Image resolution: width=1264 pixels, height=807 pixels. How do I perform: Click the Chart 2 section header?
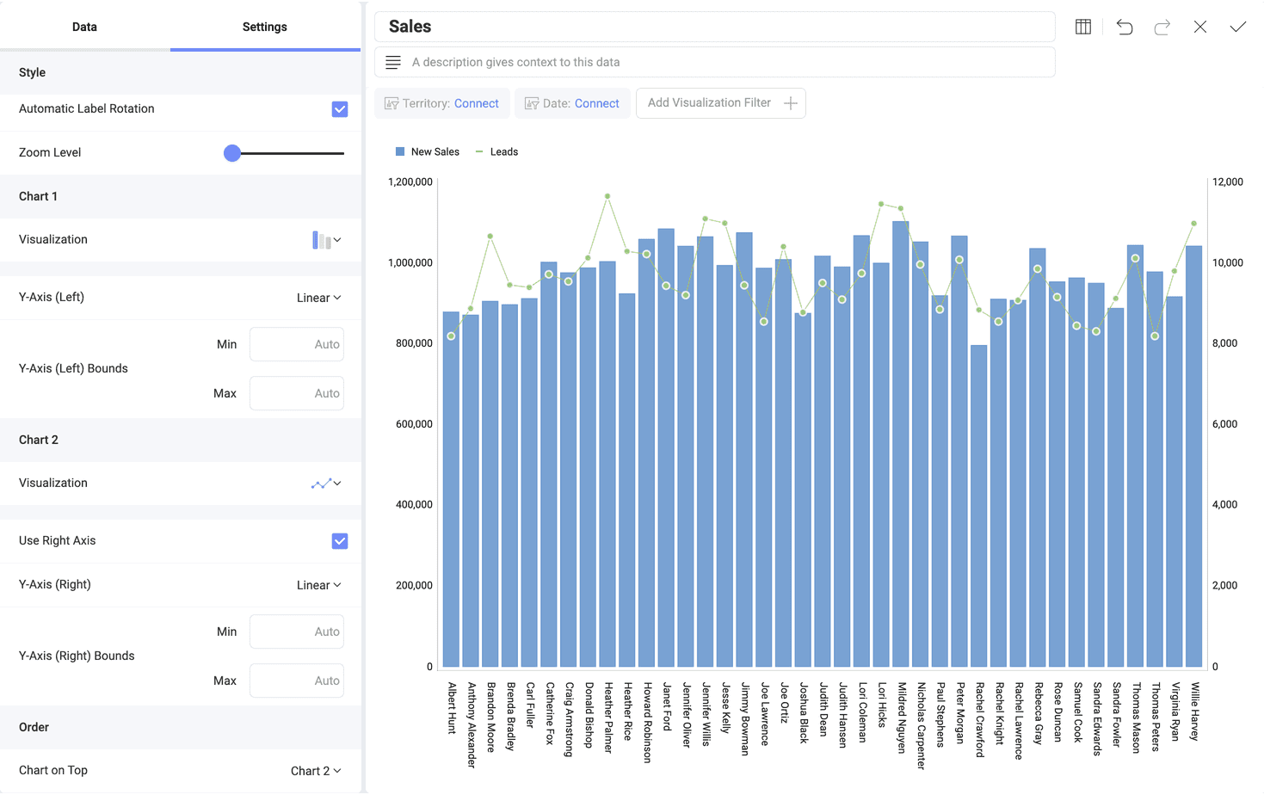[x=181, y=440]
